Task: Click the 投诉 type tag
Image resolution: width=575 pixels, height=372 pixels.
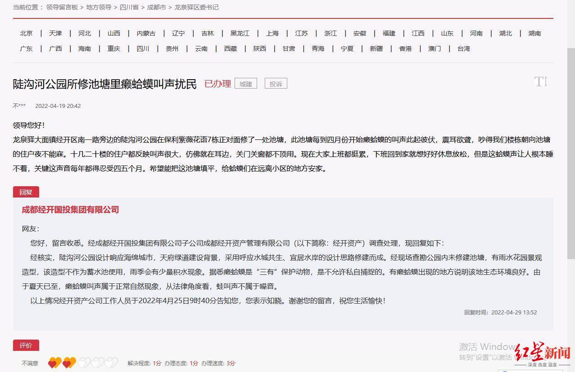Action: coord(276,84)
